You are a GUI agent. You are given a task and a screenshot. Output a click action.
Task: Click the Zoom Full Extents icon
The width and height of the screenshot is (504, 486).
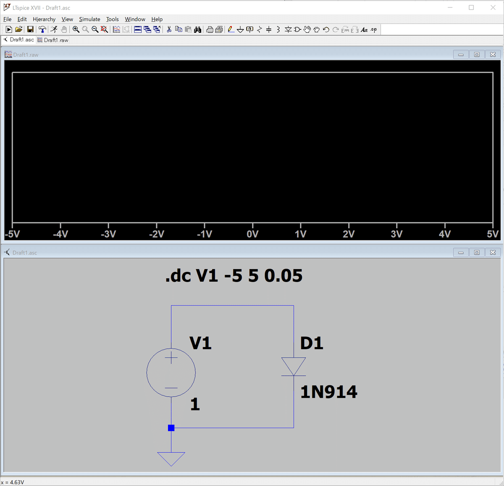pyautogui.click(x=104, y=29)
